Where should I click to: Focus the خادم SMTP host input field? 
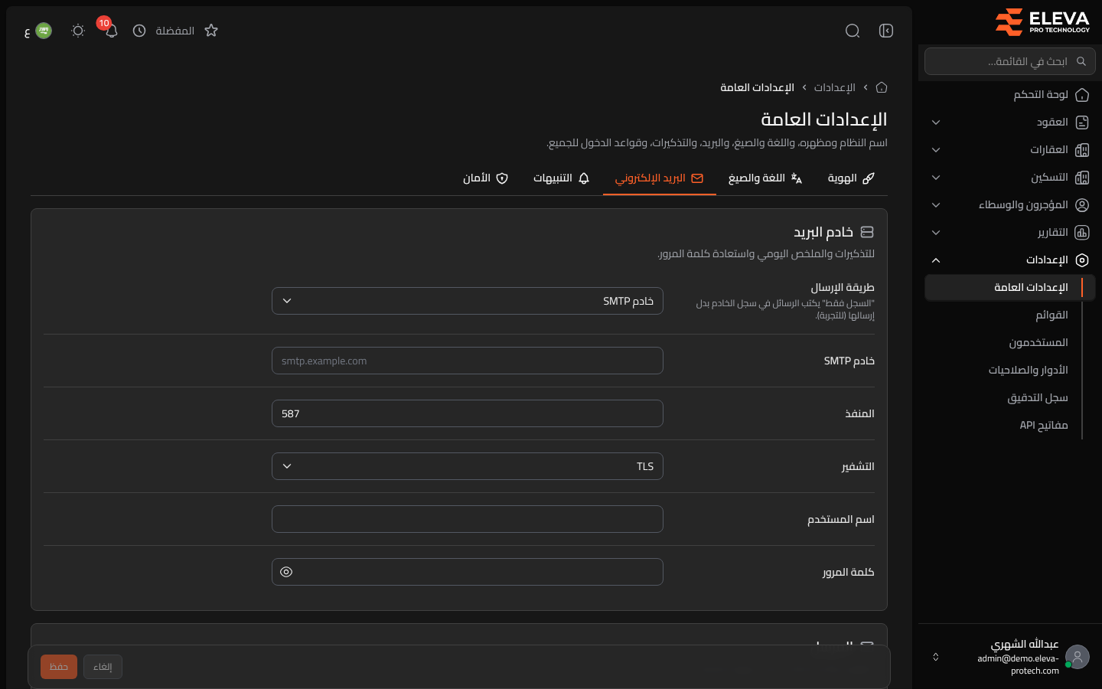[x=468, y=361]
